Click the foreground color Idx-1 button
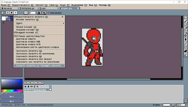This screenshot has height=107, width=188. point(12,96)
